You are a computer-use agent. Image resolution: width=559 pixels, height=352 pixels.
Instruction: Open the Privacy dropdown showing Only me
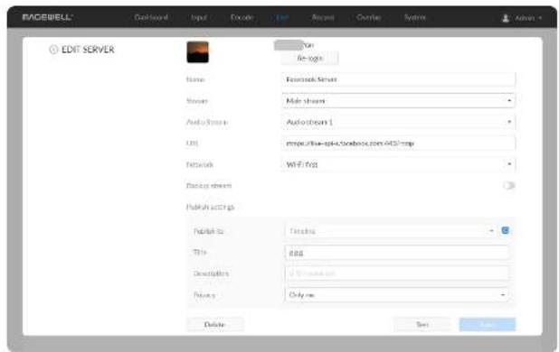pos(397,295)
